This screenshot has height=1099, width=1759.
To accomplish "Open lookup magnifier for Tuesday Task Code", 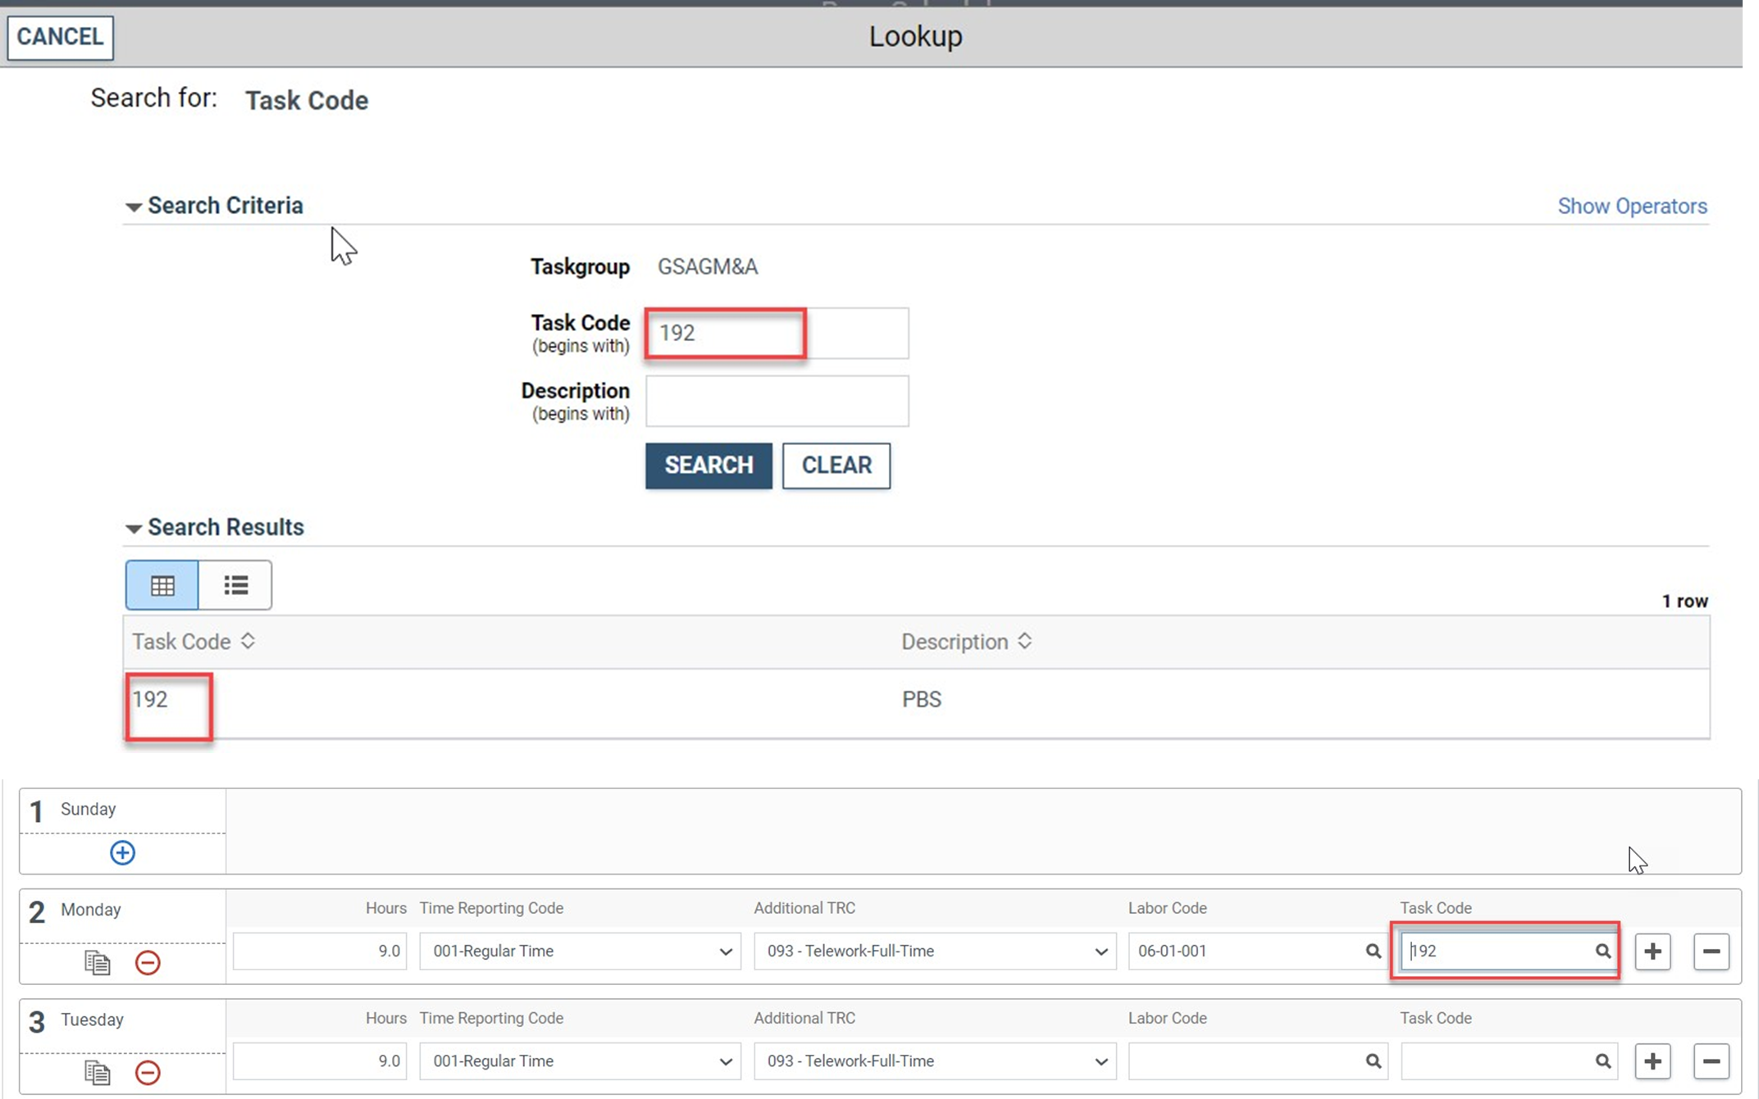I will [1604, 1060].
